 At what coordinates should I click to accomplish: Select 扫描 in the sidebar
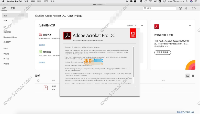pos(5,21)
